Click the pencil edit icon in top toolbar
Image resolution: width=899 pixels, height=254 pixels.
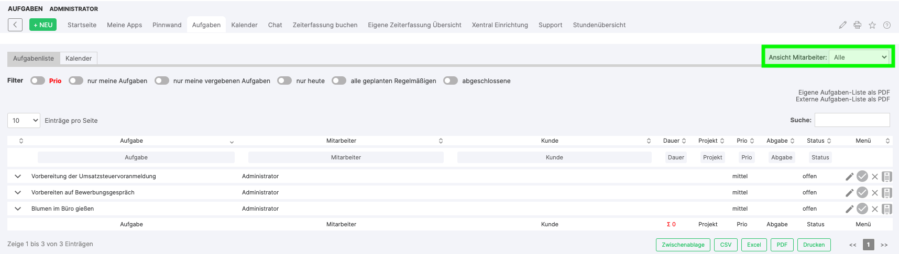click(842, 25)
